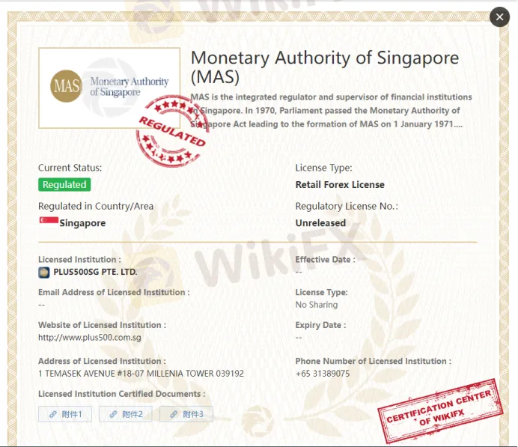Click the Regulatory License No. label
This screenshot has height=447, width=518.
pyautogui.click(x=347, y=206)
